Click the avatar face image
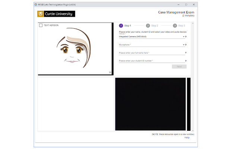This screenshot has height=149, width=239. coord(74,48)
